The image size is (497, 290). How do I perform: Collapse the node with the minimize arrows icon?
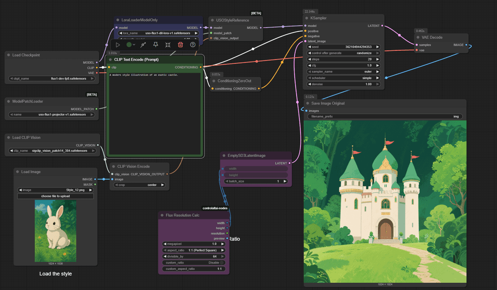click(167, 45)
